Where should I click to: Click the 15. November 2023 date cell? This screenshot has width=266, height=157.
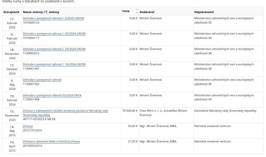[12, 116]
